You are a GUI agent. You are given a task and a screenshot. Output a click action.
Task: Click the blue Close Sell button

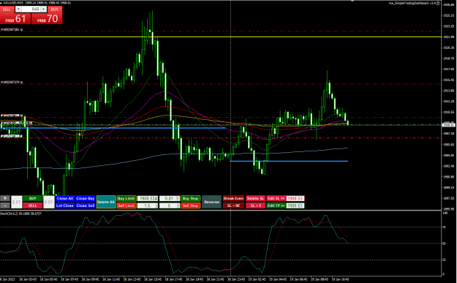click(86, 205)
